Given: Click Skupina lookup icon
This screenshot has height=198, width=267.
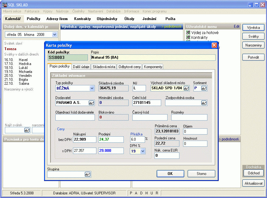Looking at the screenshot, I should coord(88,174).
